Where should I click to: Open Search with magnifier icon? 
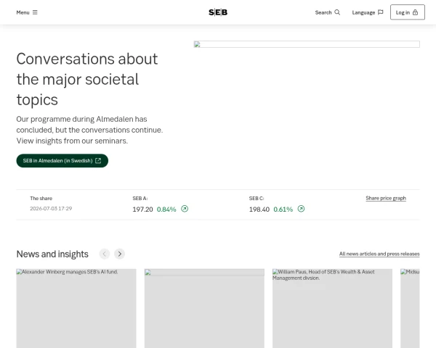[327, 12]
